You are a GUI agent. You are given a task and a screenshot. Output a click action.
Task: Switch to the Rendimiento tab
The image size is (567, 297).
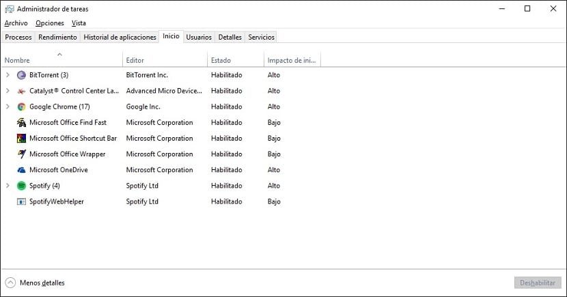57,38
